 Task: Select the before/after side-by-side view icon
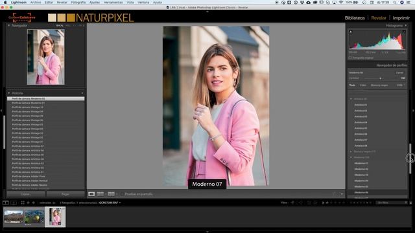click(100, 194)
